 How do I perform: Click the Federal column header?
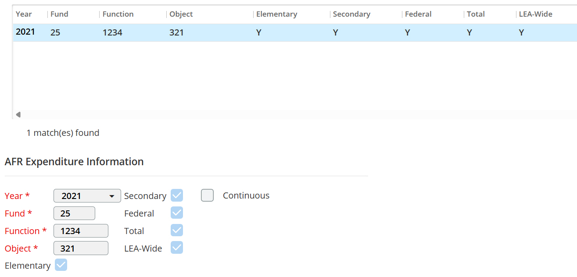418,14
